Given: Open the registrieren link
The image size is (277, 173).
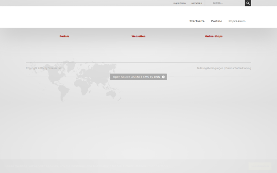Looking at the screenshot, I should click(179, 3).
